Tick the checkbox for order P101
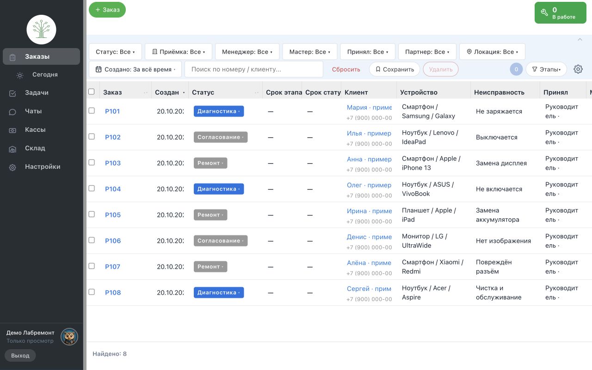The image size is (592, 370). click(x=92, y=111)
